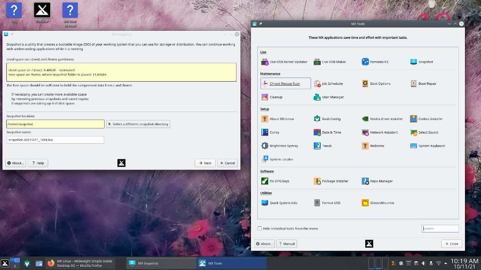Open Brightness Systray tool

point(279,146)
